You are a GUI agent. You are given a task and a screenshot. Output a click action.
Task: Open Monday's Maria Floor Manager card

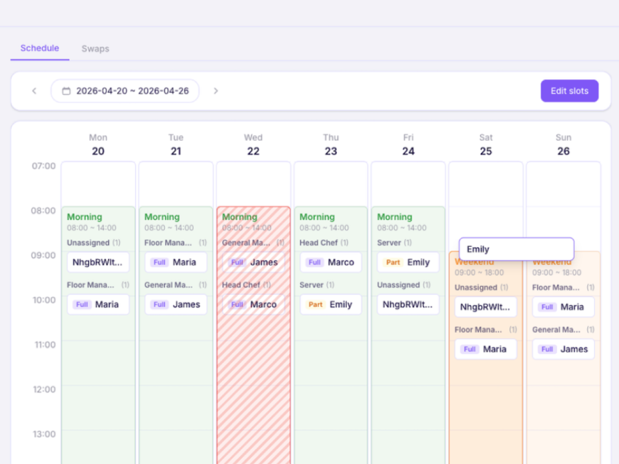pos(98,305)
